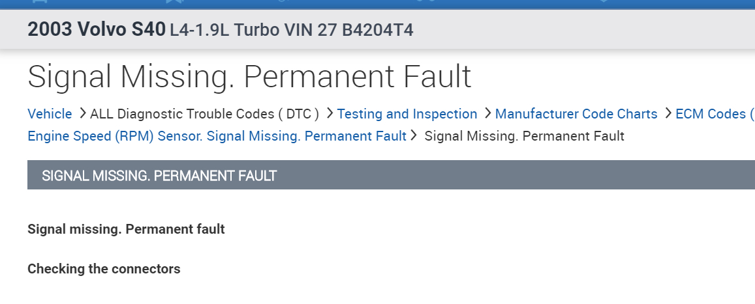Click the Checking the connectors subheading
Screen dimensions: 755x304
[104, 269]
